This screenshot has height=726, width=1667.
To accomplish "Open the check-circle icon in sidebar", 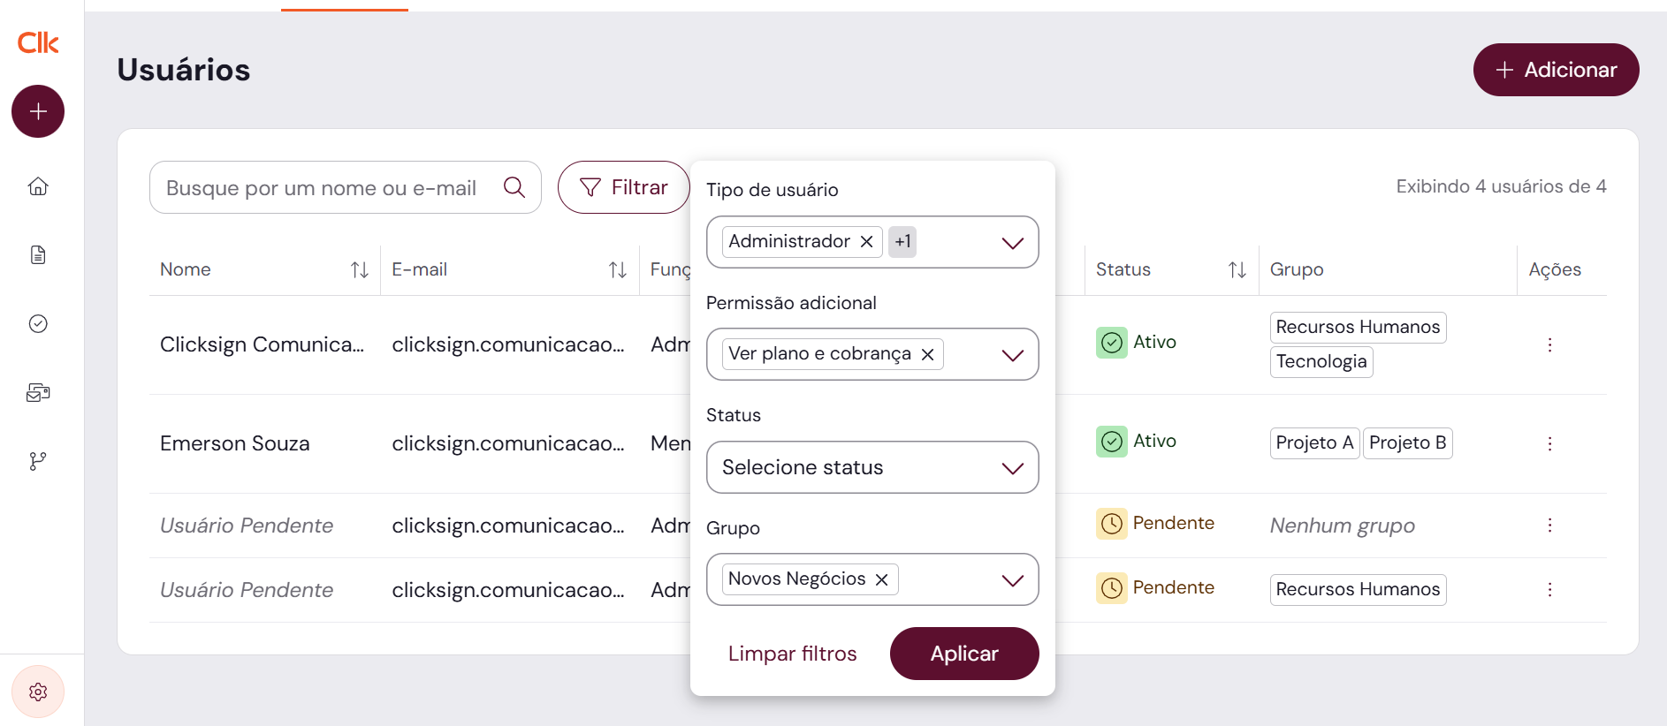I will (x=38, y=324).
